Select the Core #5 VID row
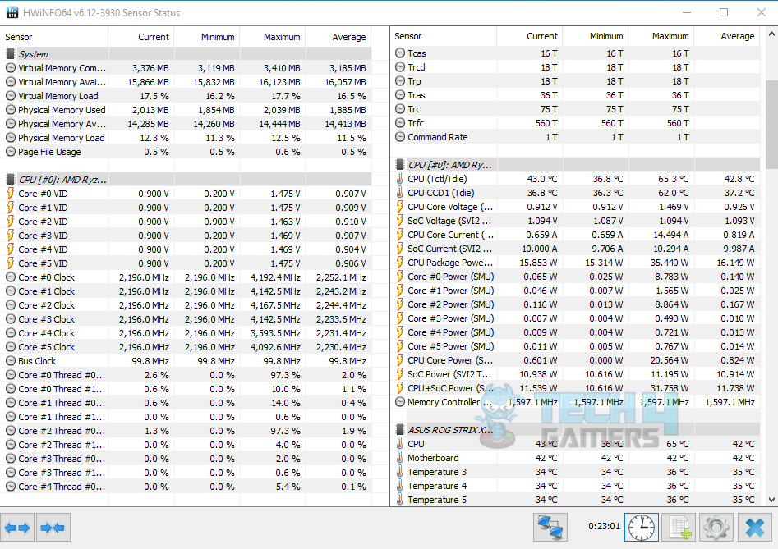The height and width of the screenshot is (549, 778). 186,263
